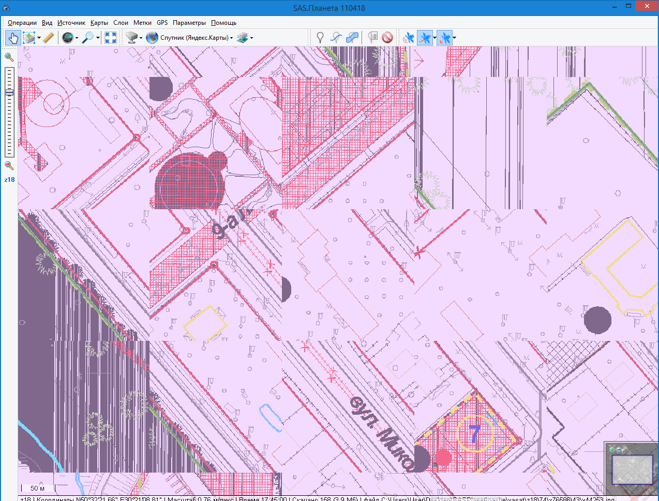
Task: Add a new polygon mark
Action: click(352, 38)
